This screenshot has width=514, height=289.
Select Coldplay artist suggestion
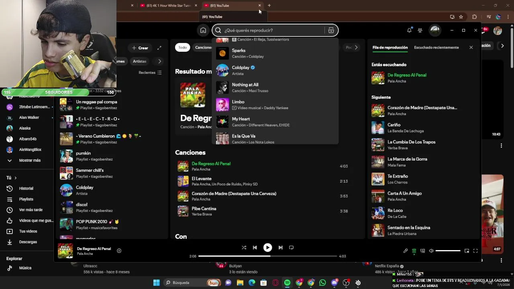pos(275,70)
